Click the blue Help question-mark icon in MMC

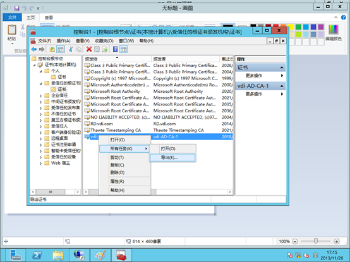point(115,49)
